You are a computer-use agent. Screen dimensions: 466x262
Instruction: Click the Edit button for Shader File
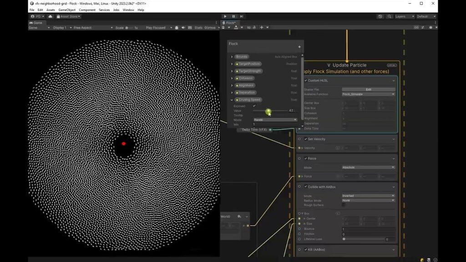tap(368, 89)
